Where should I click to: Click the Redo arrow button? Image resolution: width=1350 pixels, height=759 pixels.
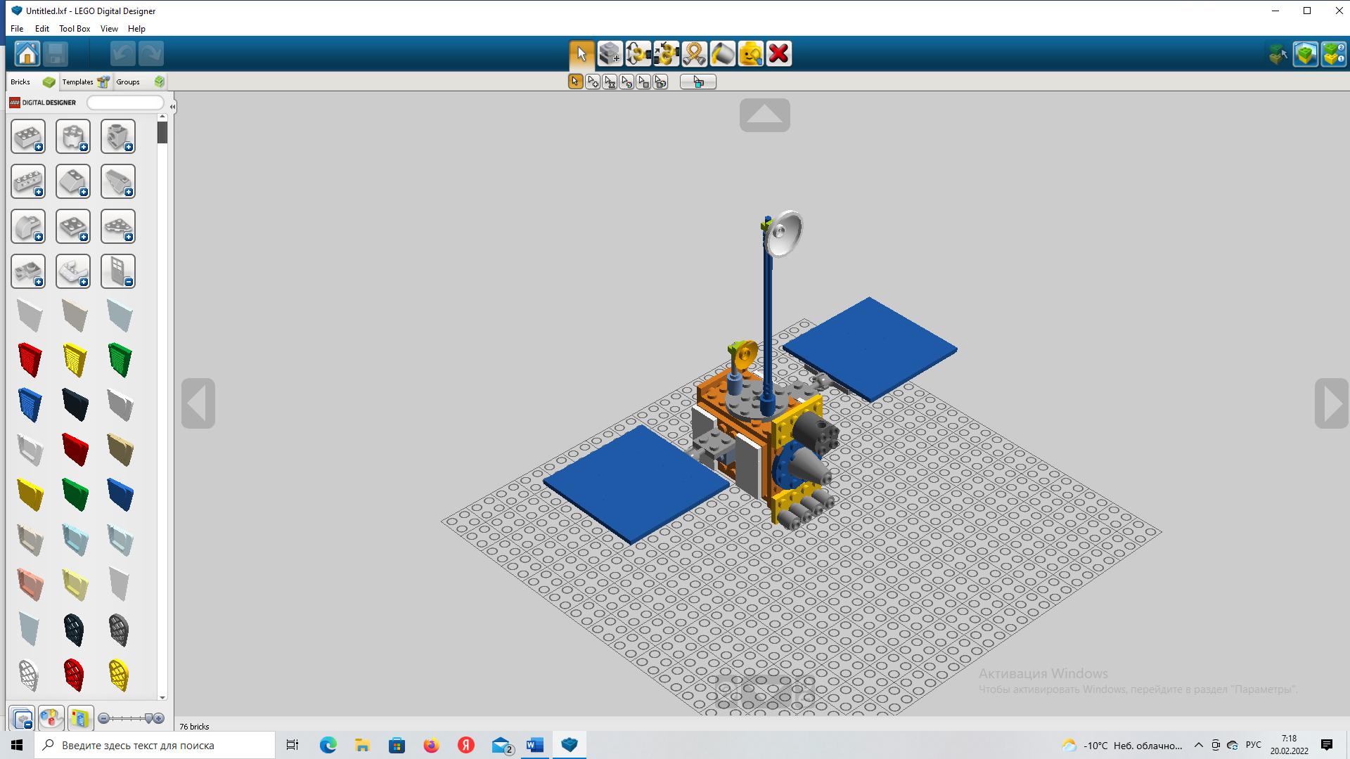tap(150, 54)
